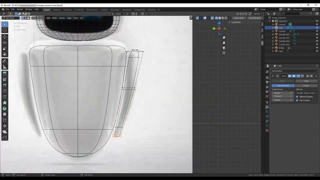Adjust the Quality value field
The image size is (320, 180).
tap(282, 100)
